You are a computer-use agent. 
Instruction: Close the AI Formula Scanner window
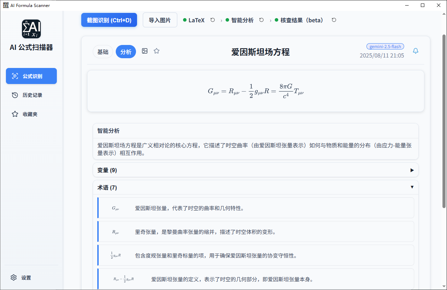(439, 5)
